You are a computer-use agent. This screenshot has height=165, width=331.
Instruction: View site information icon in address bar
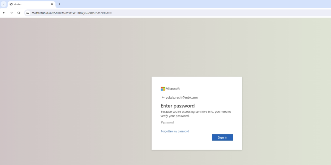28,13
